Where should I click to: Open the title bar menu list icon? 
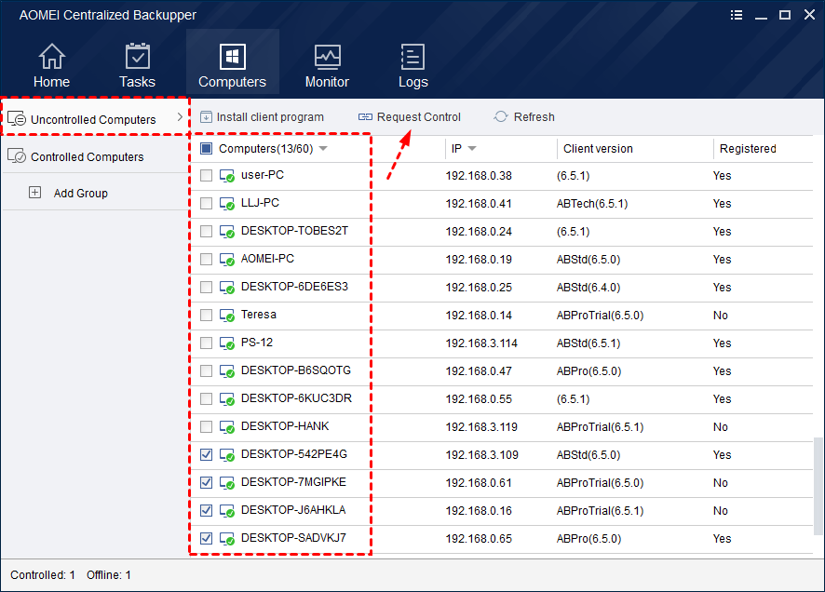pyautogui.click(x=737, y=15)
